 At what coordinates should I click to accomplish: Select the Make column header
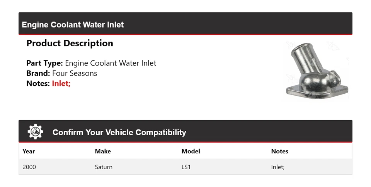(103, 151)
